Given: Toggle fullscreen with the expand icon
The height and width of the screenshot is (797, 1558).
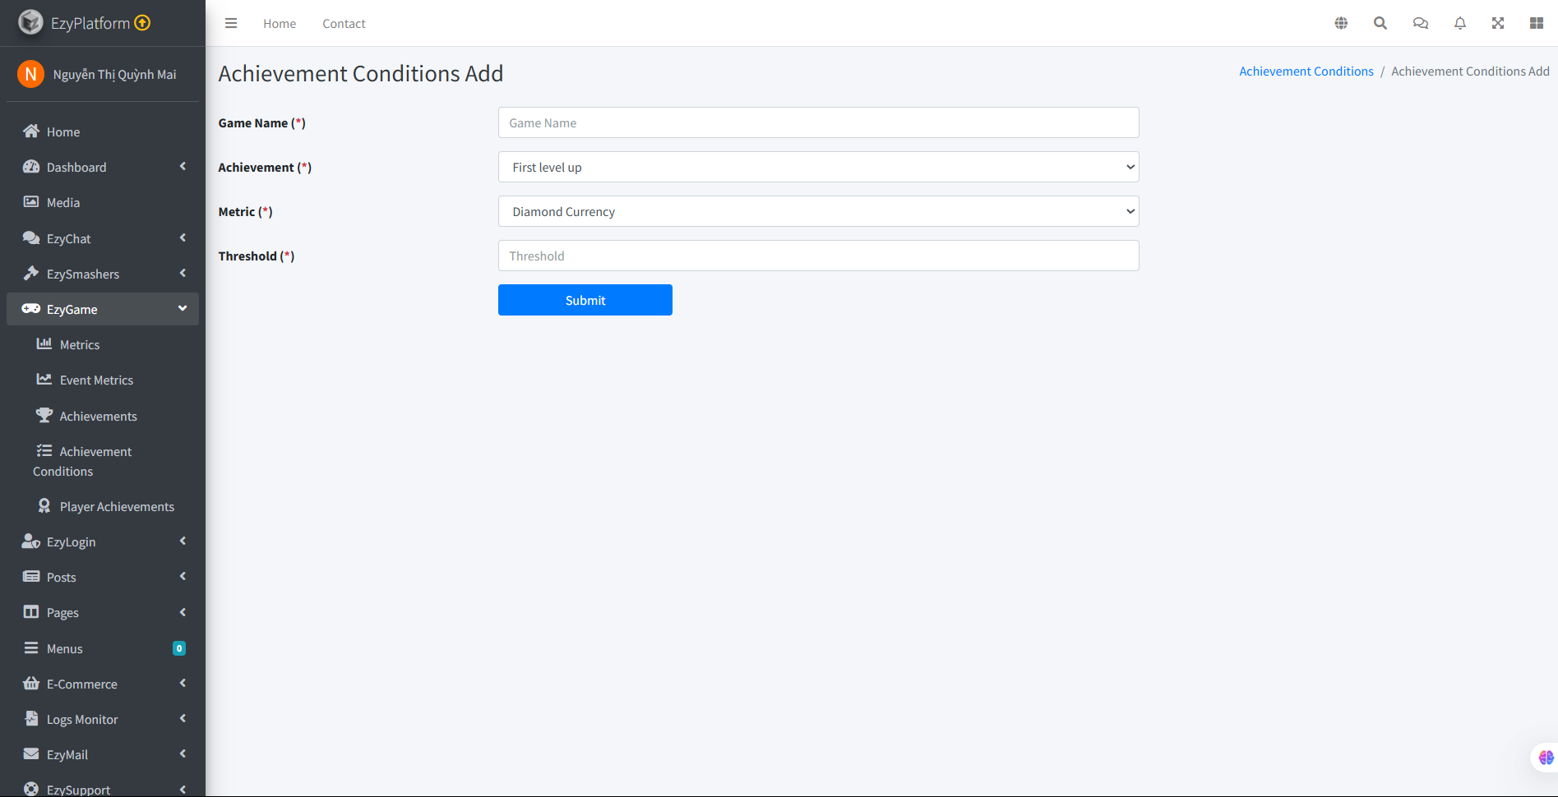Looking at the screenshot, I should (1498, 23).
